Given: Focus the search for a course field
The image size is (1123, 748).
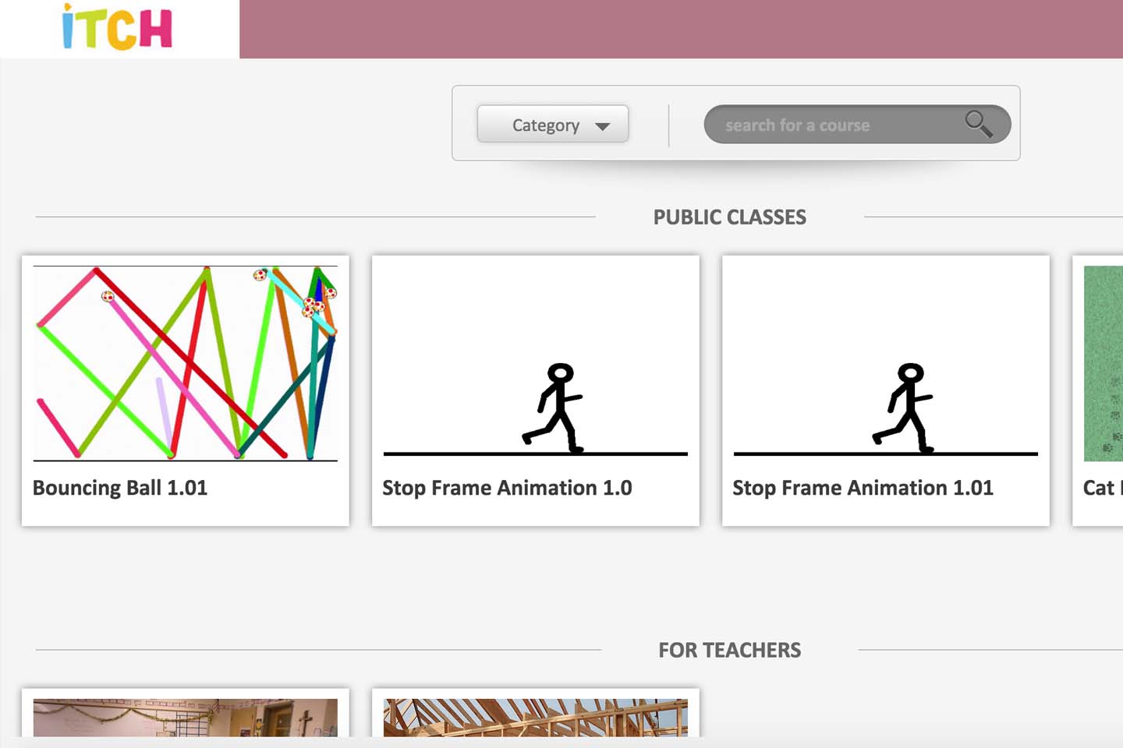Looking at the screenshot, I should tap(857, 124).
